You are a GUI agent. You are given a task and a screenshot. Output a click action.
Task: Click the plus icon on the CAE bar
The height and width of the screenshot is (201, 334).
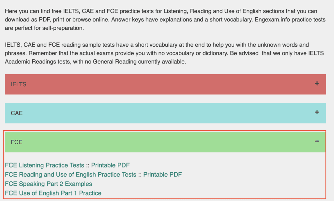pyautogui.click(x=317, y=112)
